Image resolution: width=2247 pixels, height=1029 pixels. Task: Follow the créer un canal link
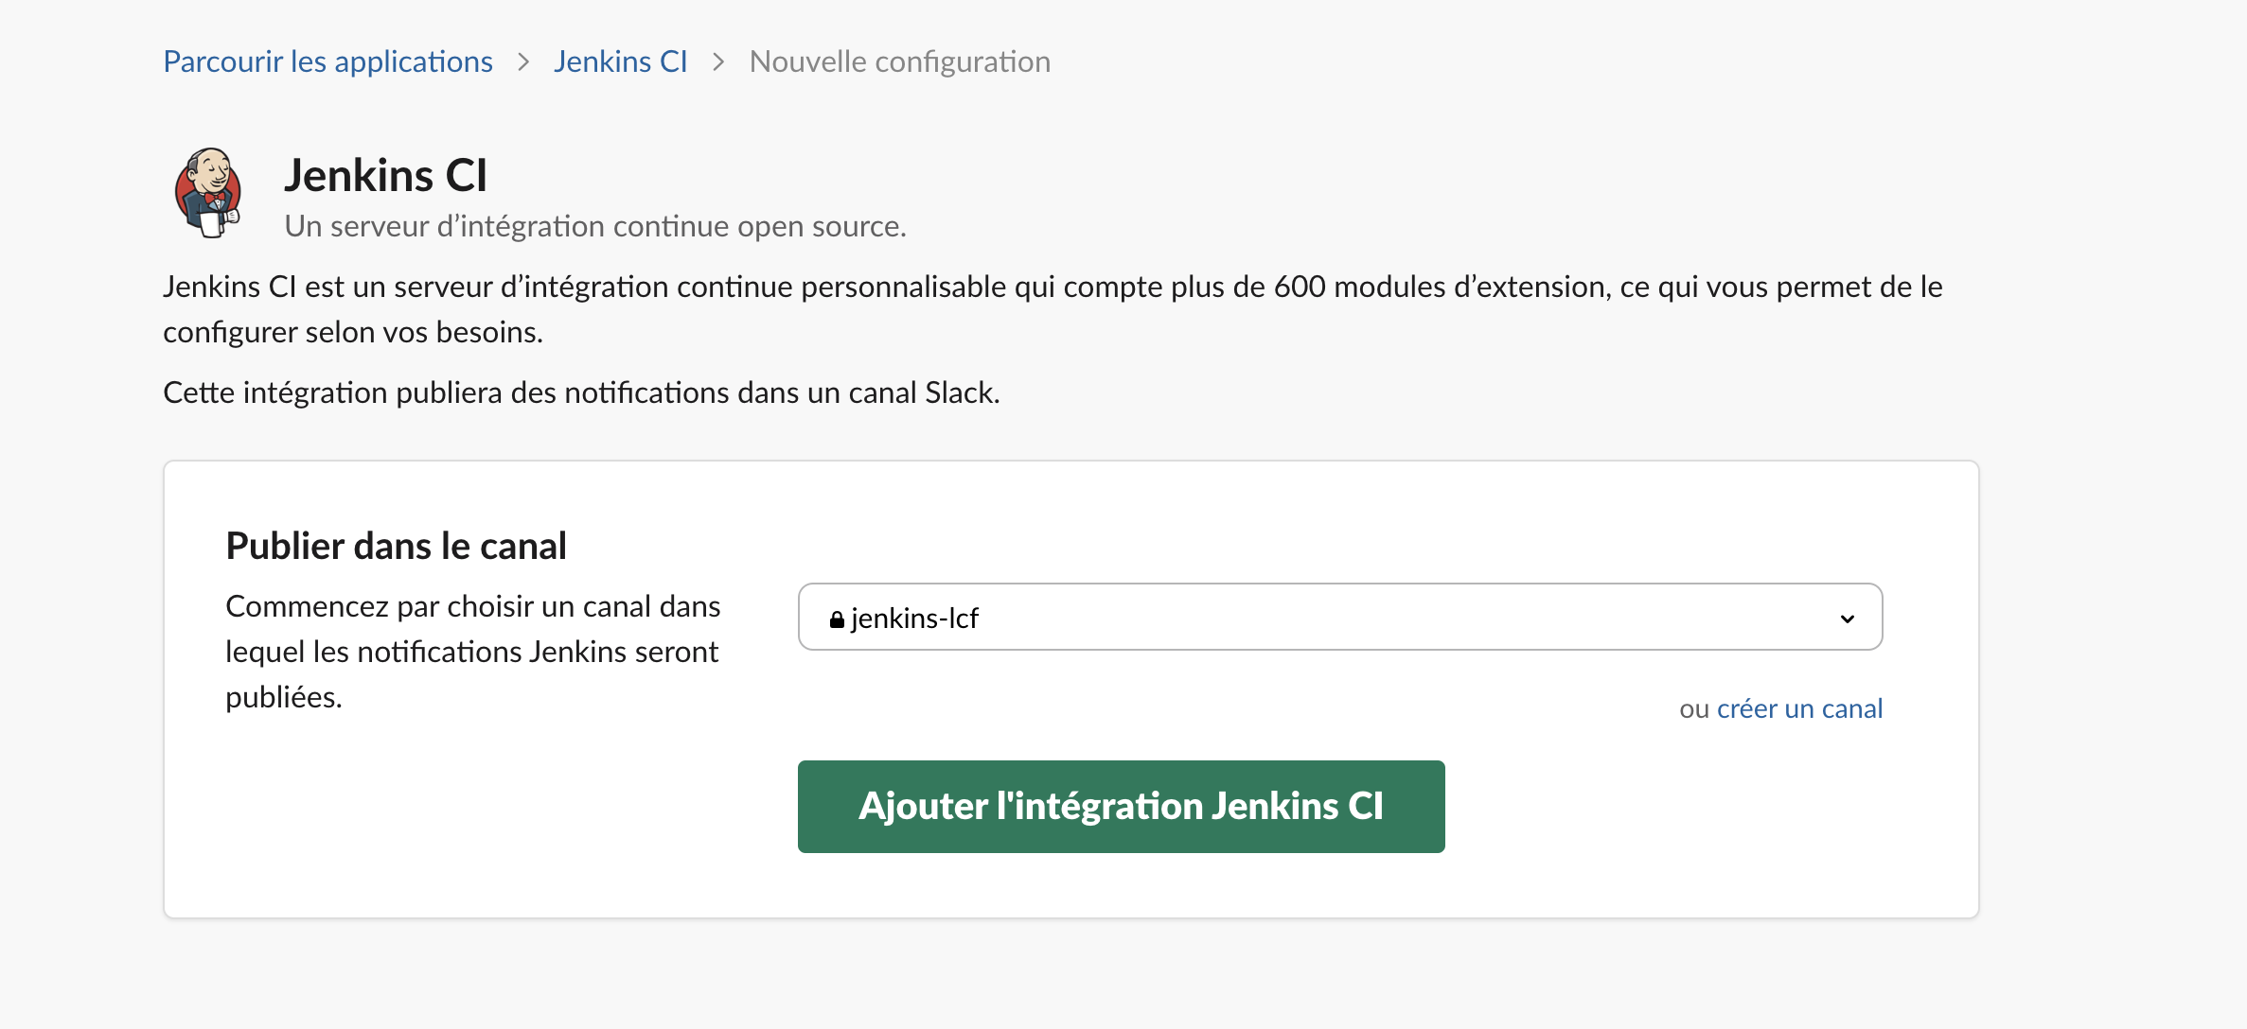1799,708
